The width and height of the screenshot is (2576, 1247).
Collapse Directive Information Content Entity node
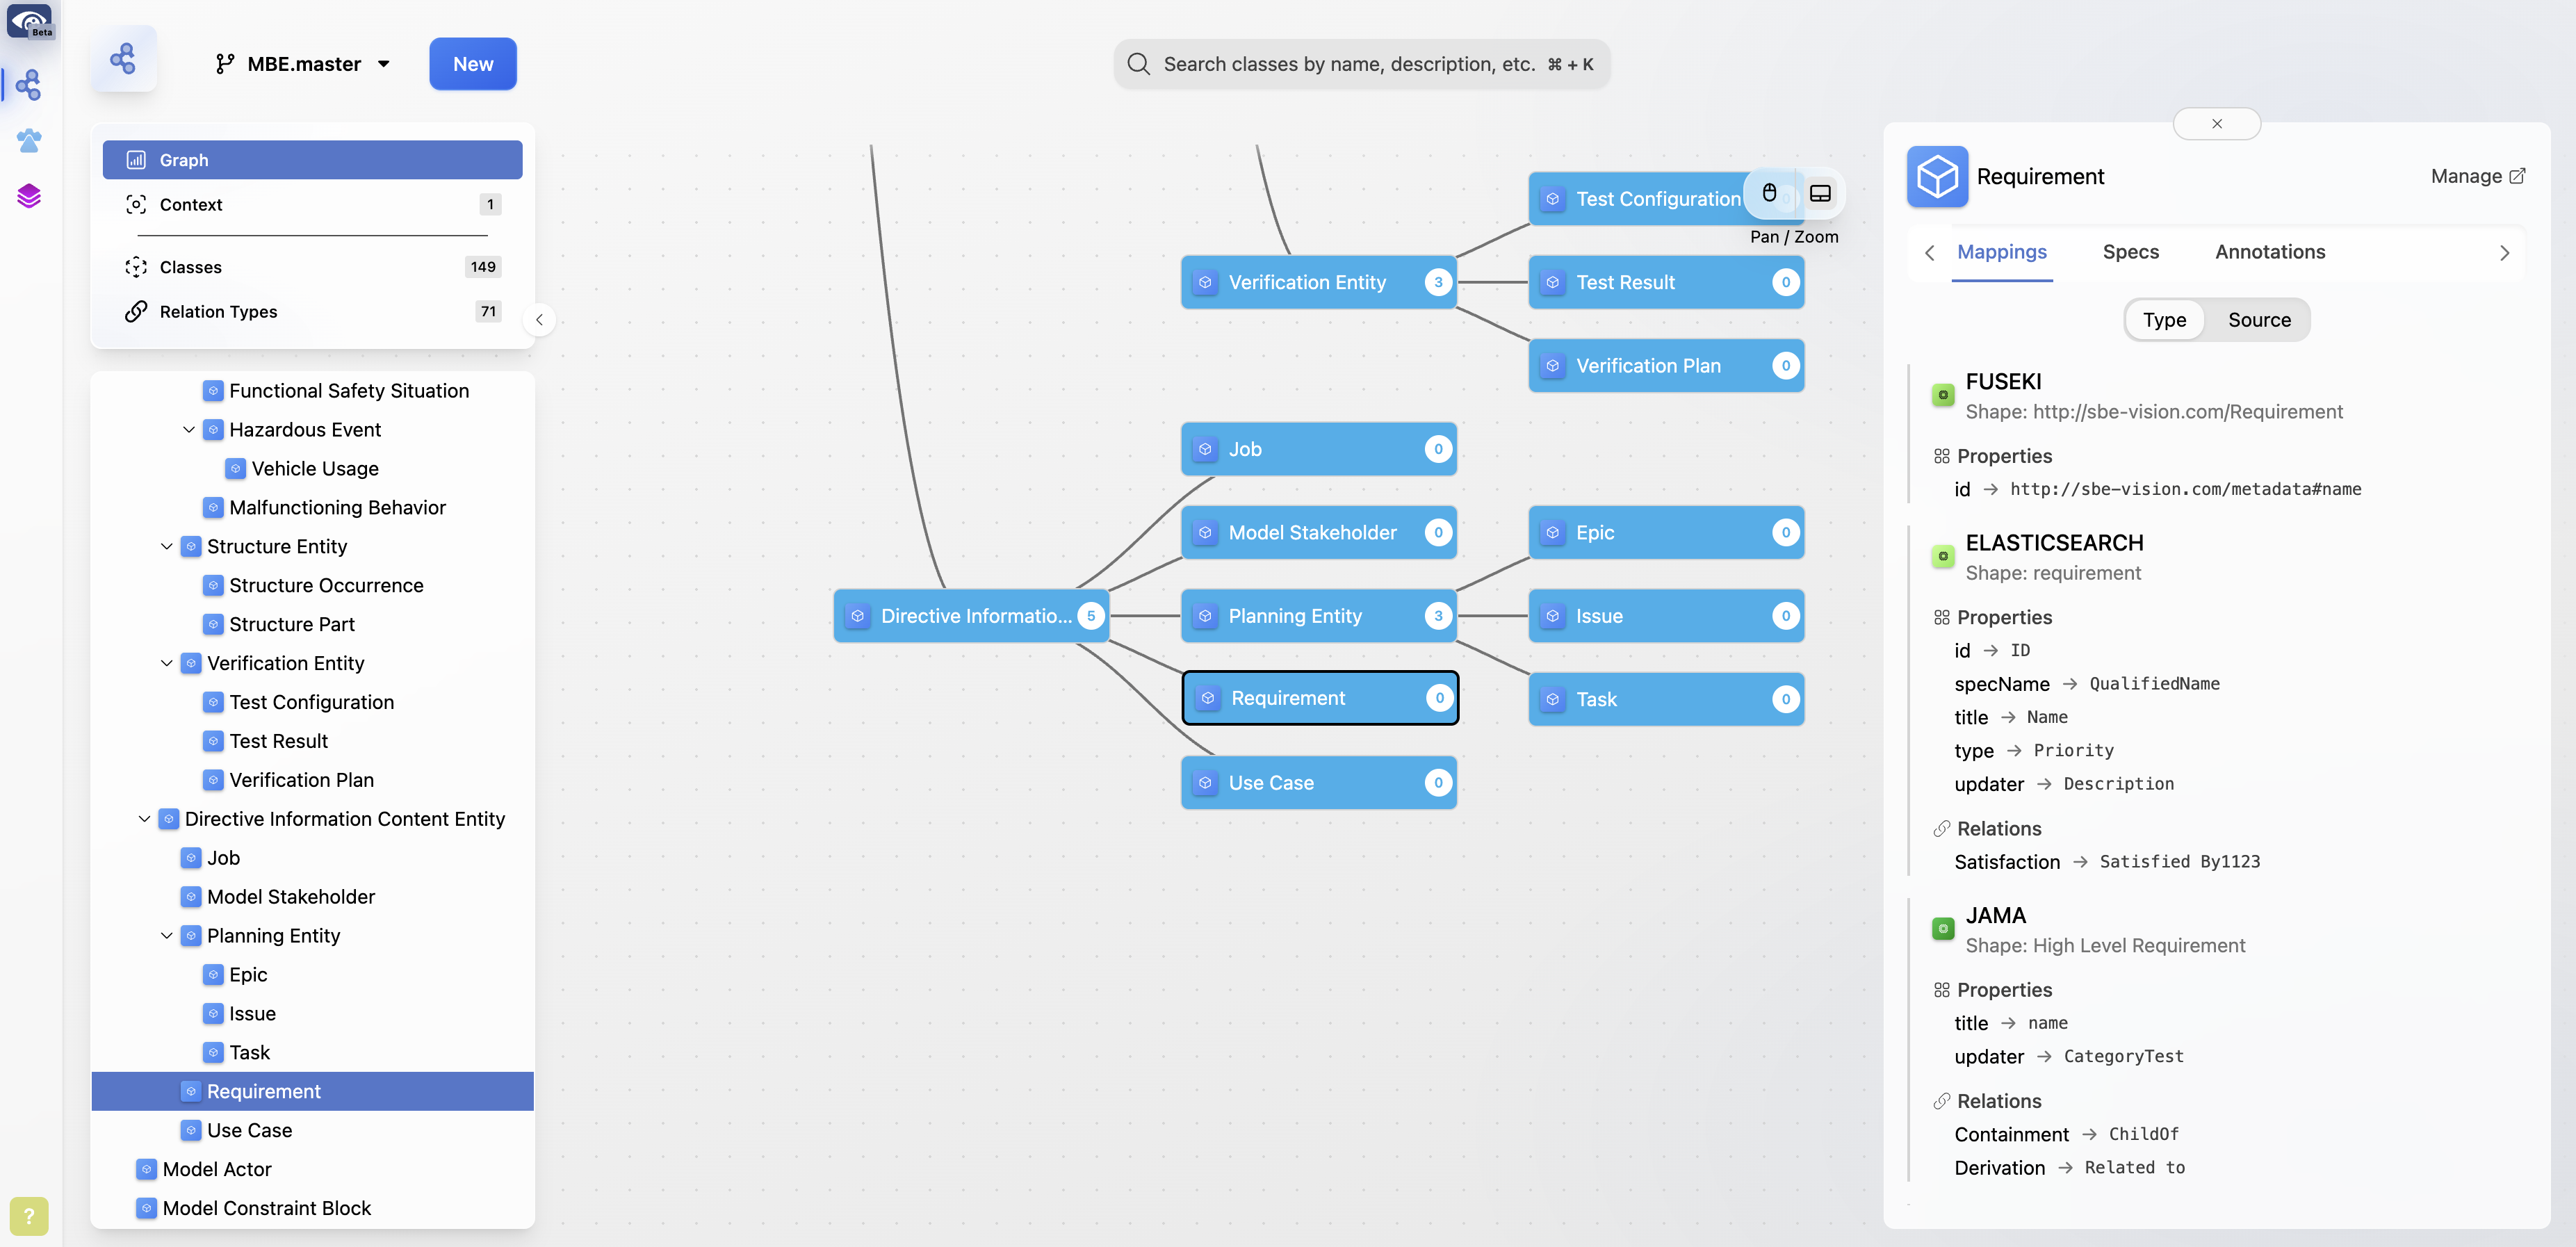tap(144, 819)
